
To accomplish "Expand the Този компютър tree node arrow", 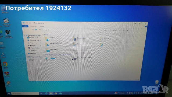I will 27,57.
